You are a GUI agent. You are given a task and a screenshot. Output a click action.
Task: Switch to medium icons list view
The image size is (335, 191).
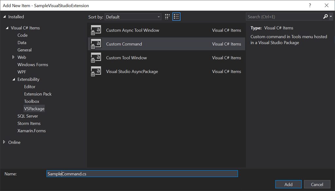click(176, 17)
